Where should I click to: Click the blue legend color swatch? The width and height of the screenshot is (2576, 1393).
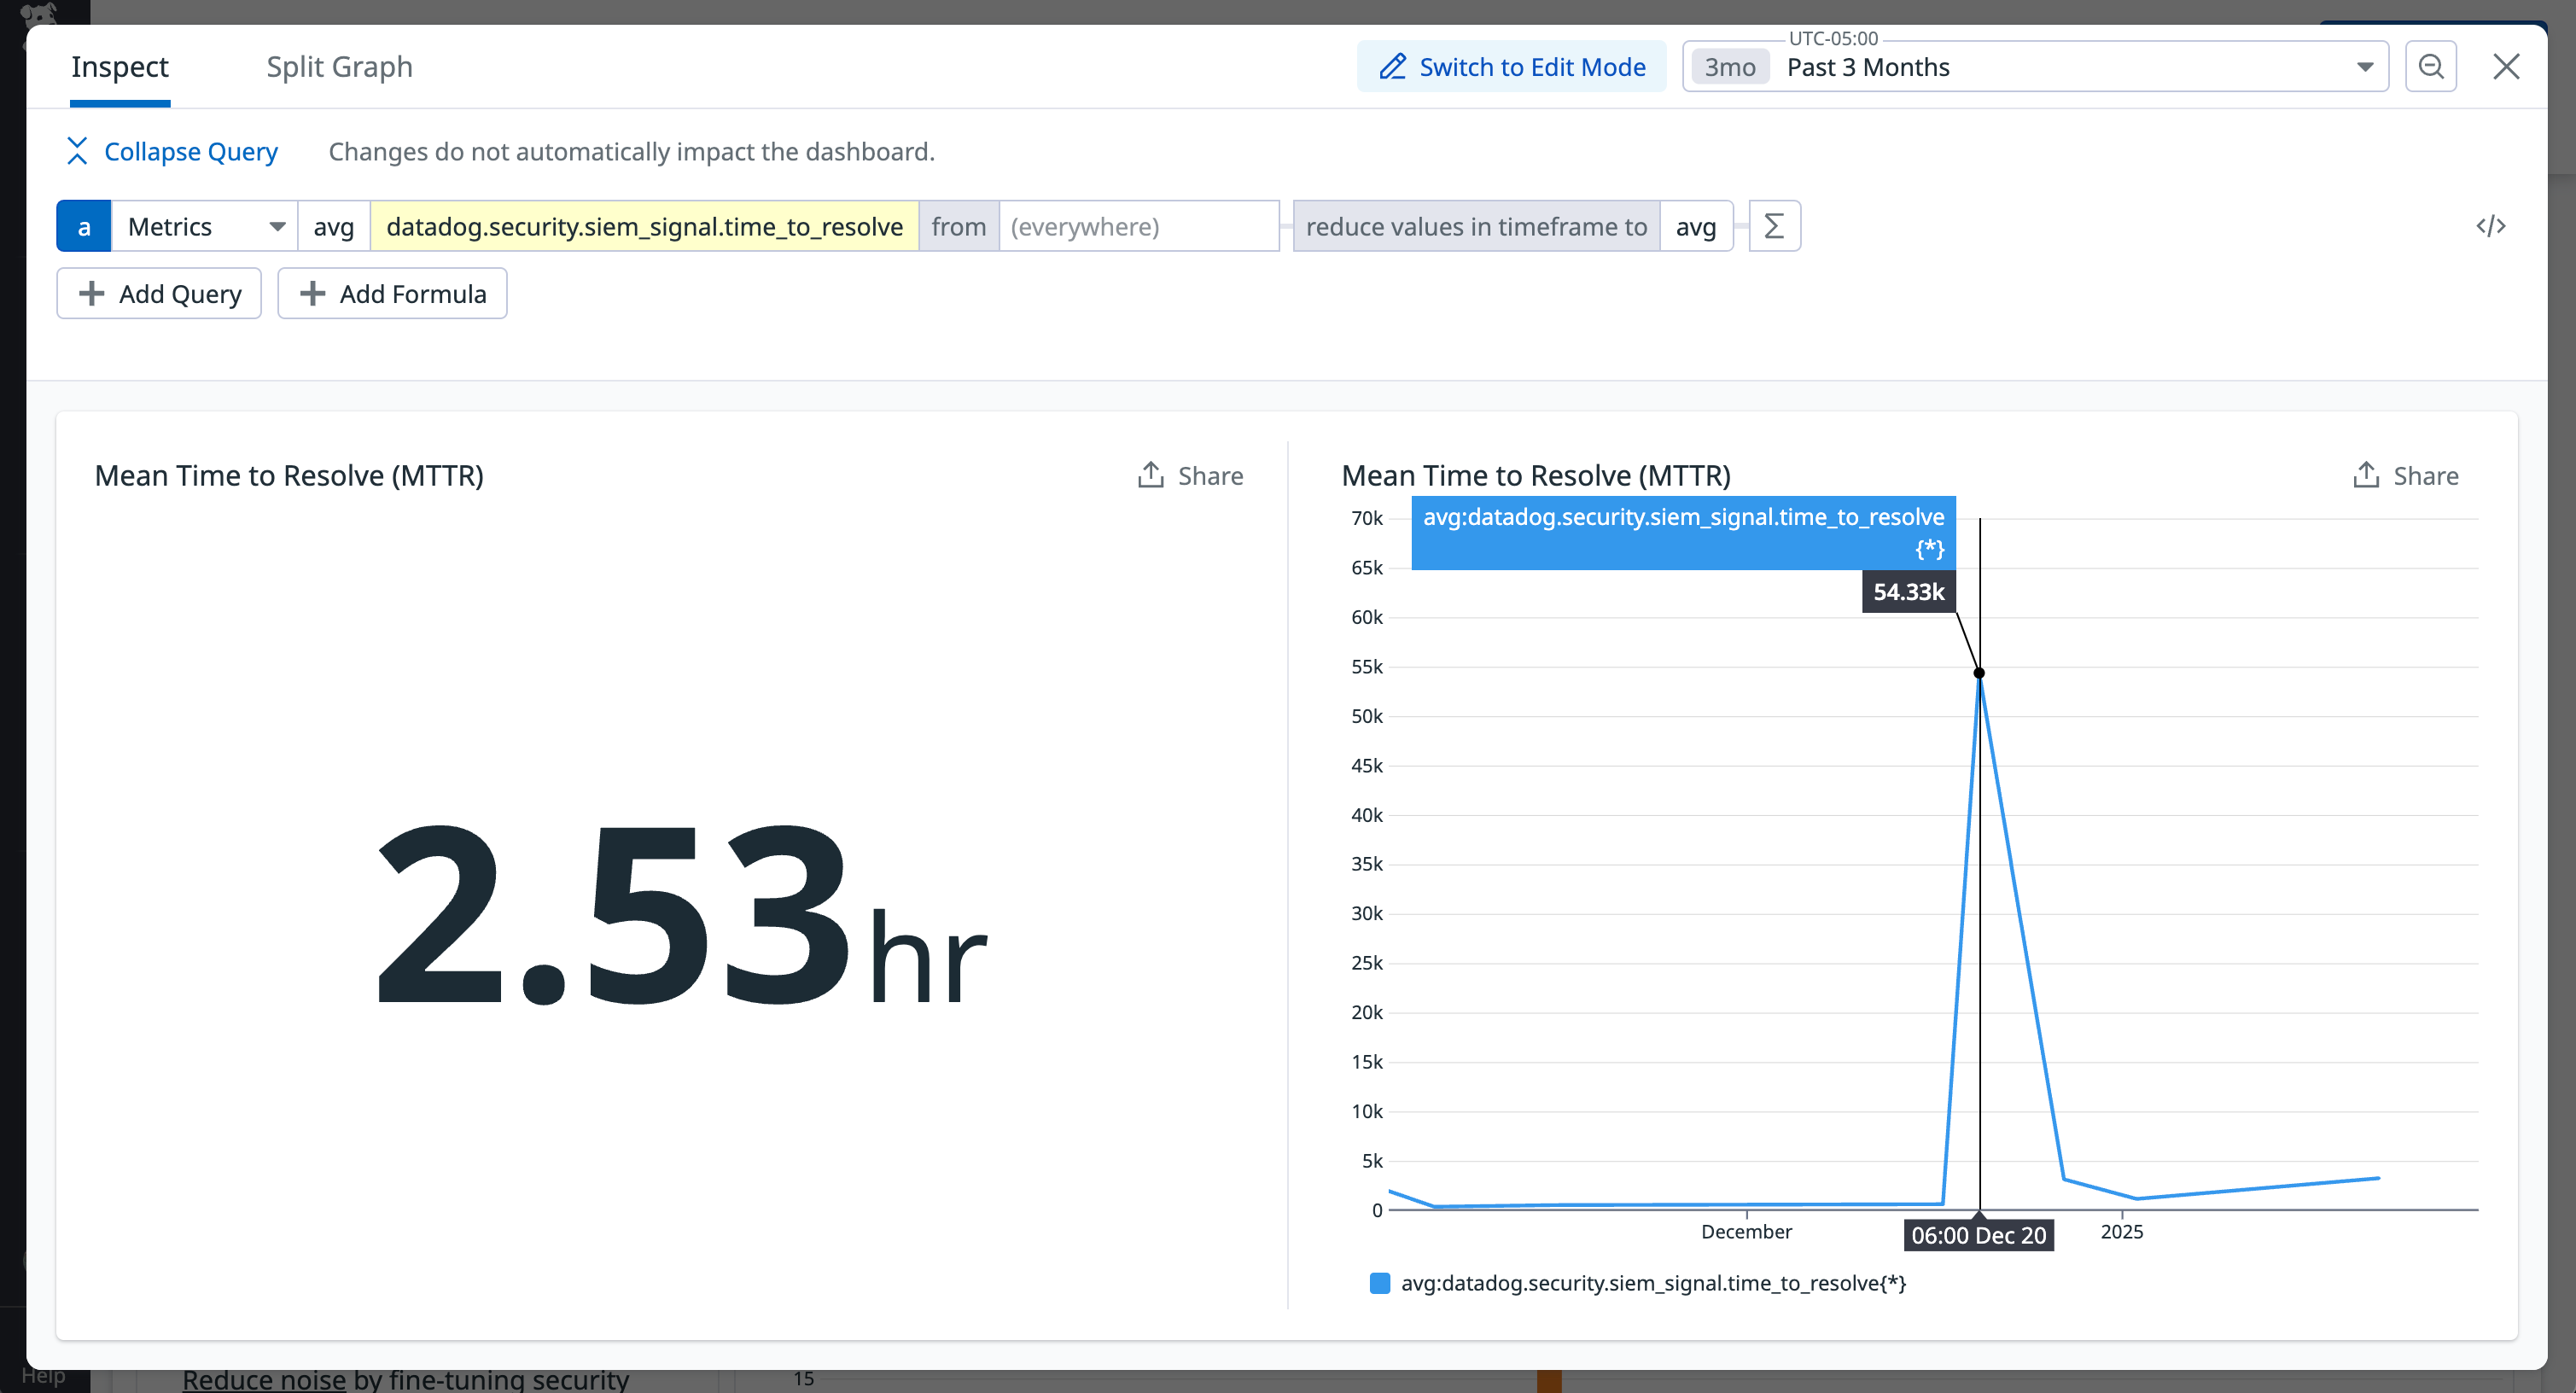pyautogui.click(x=1378, y=1283)
